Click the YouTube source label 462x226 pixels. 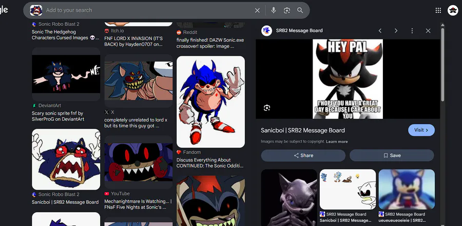(120, 193)
